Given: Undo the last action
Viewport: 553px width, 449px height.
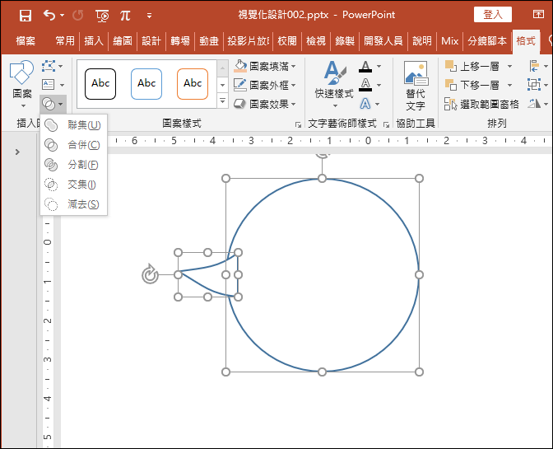Looking at the screenshot, I should click(49, 15).
